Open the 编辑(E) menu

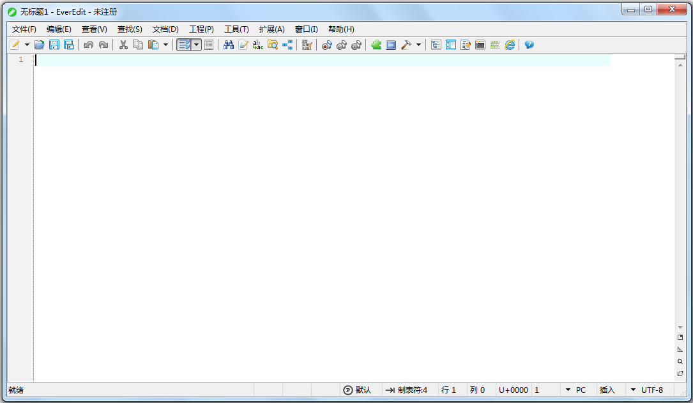(x=59, y=29)
